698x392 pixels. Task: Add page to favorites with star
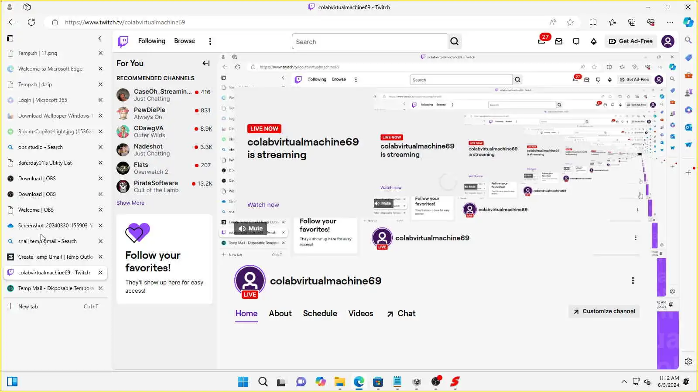pyautogui.click(x=570, y=22)
